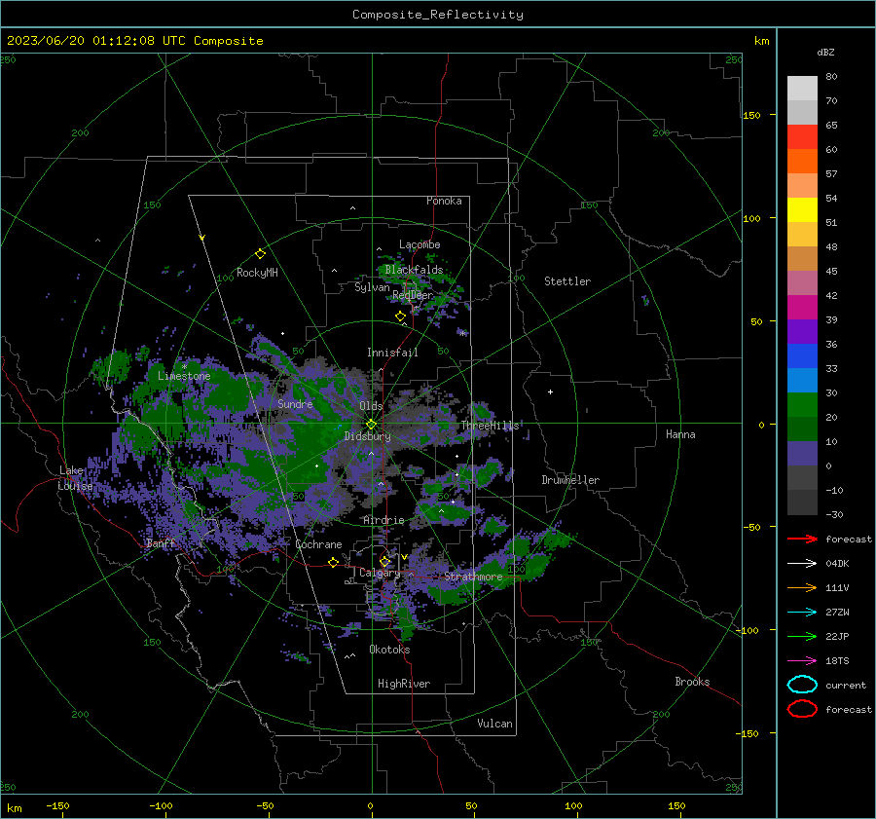
Task: Click the green 22JP arrow icon
Action: pos(802,636)
